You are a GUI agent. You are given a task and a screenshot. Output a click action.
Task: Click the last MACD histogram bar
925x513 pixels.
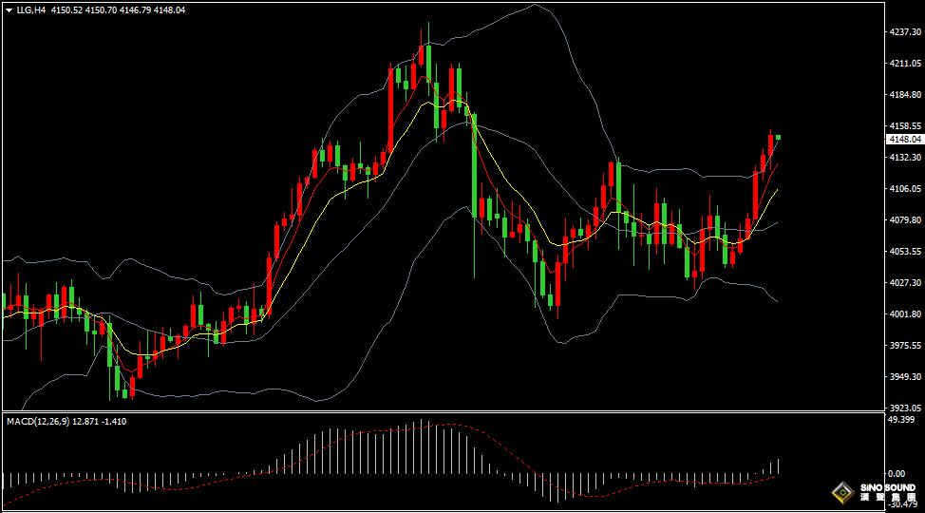(x=778, y=465)
